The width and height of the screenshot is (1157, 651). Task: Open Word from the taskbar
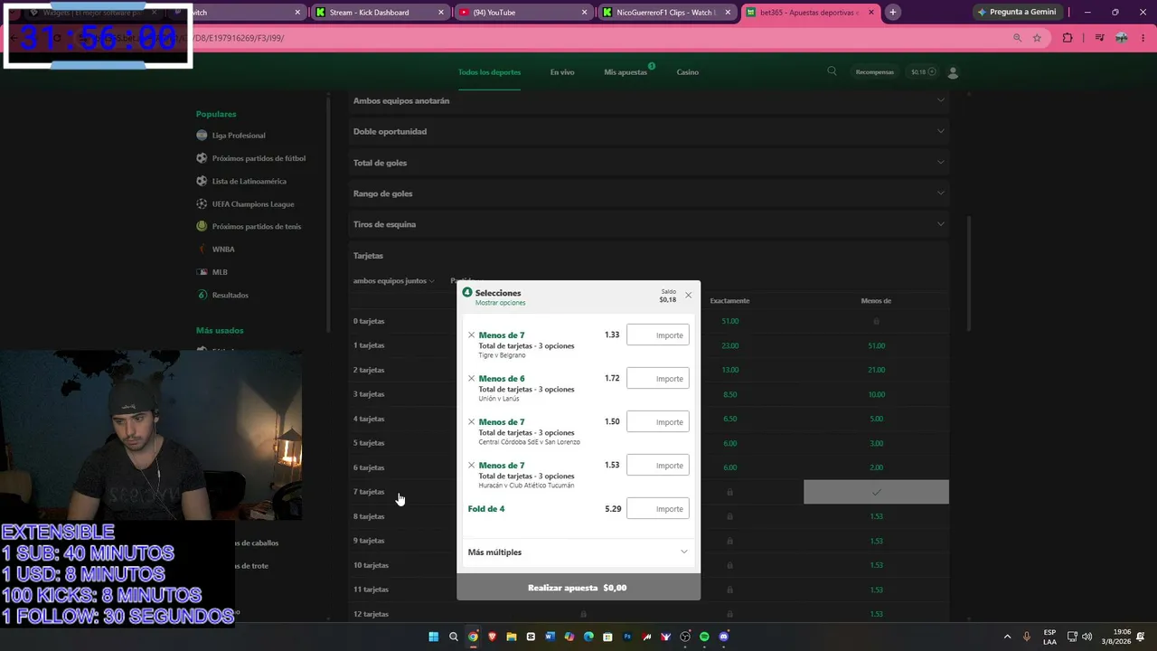[550, 637]
